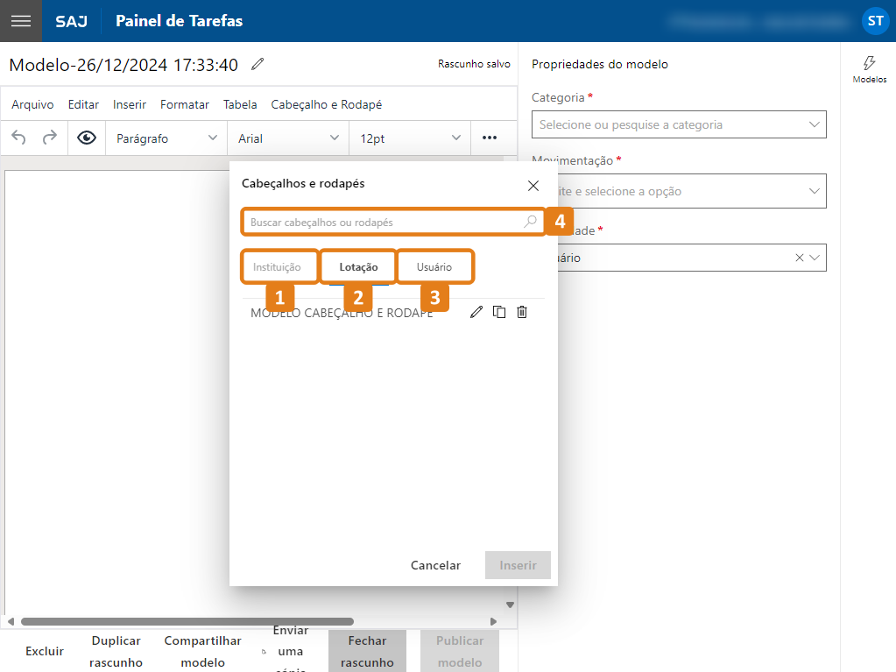Duplicate the header model with the copy icon
The image size is (896, 672).
pos(499,312)
